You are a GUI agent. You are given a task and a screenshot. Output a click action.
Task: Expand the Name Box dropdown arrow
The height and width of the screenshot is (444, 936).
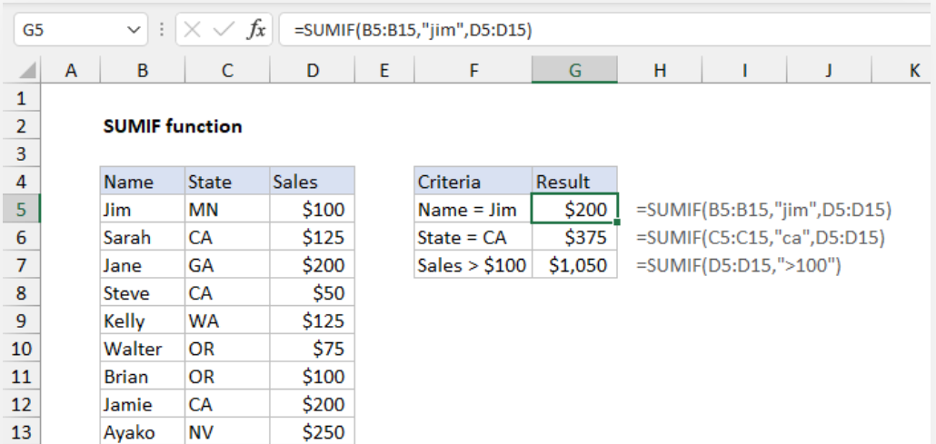pyautogui.click(x=134, y=30)
